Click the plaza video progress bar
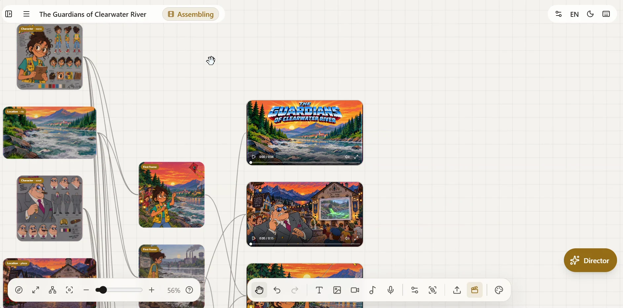This screenshot has width=623, height=308. coord(305,244)
